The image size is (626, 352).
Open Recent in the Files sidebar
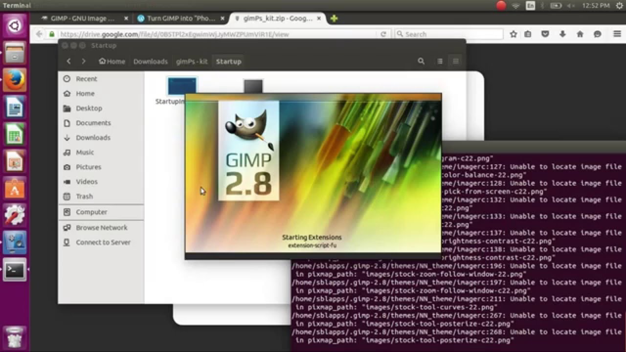tap(101, 79)
